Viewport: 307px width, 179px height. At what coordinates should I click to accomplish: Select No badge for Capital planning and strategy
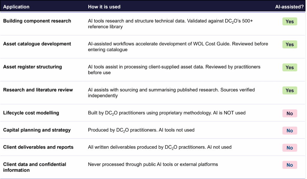click(290, 131)
